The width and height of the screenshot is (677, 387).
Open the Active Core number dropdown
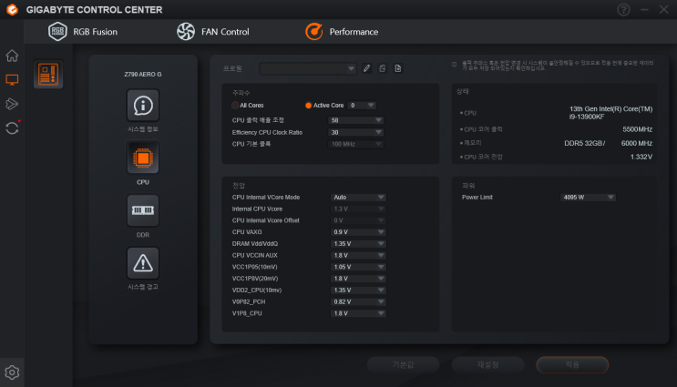(x=362, y=106)
